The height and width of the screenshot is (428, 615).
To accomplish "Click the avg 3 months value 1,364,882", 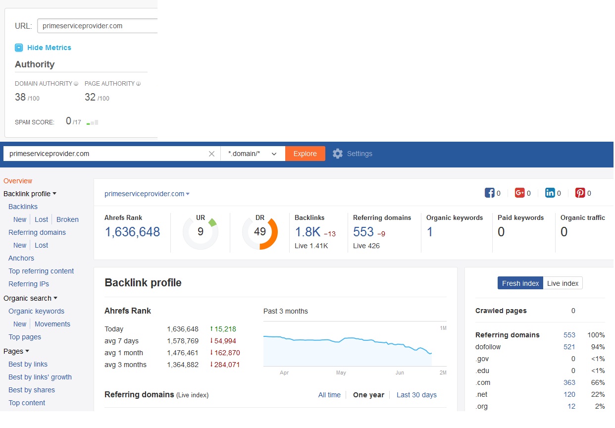I will point(182,365).
